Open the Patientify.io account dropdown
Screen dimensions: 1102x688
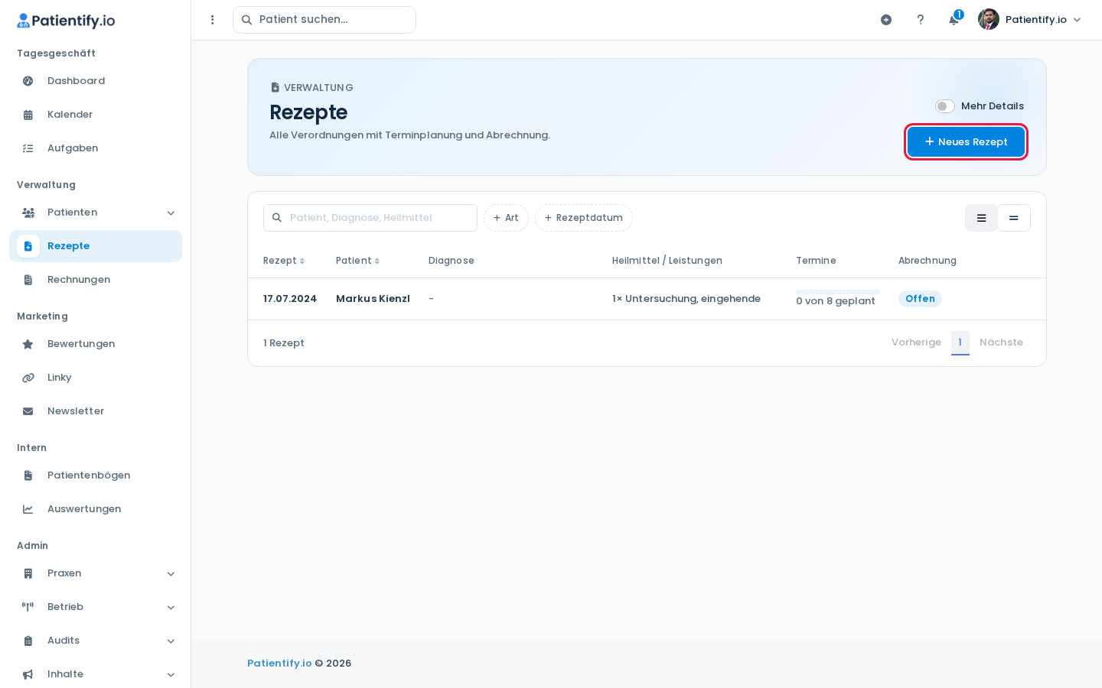[1030, 20]
